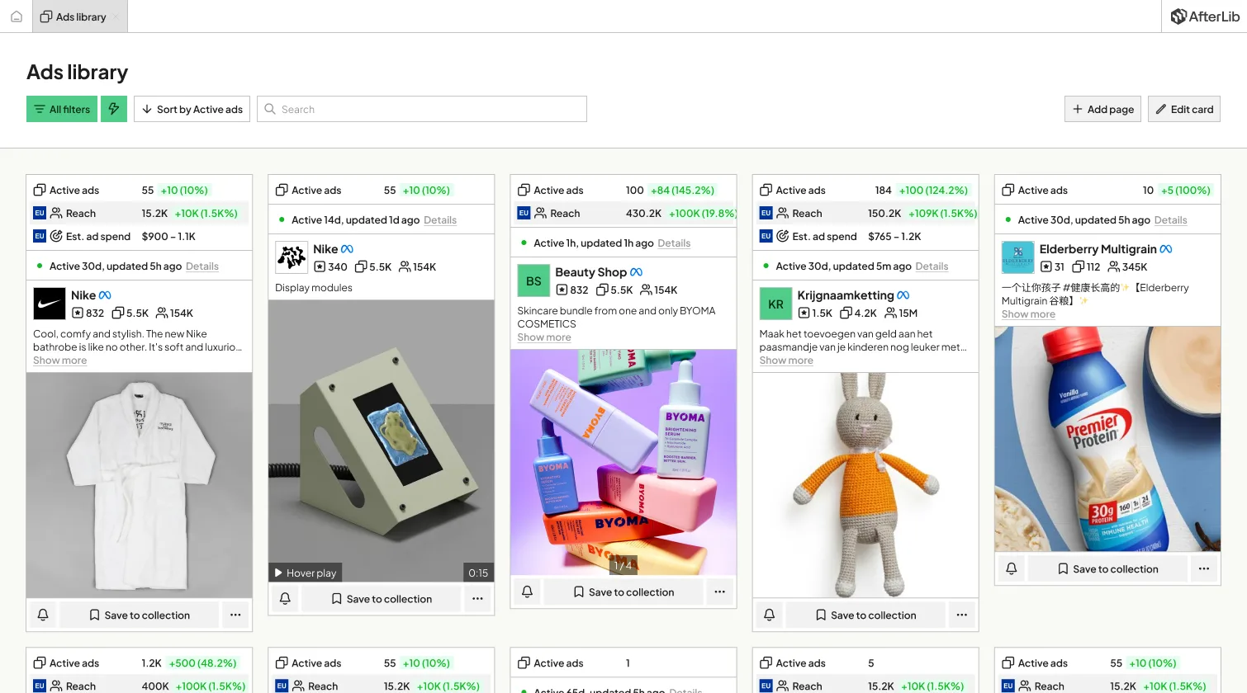Open Details for Nike bathrobe ad
Screen dimensions: 1247x693
[202, 266]
